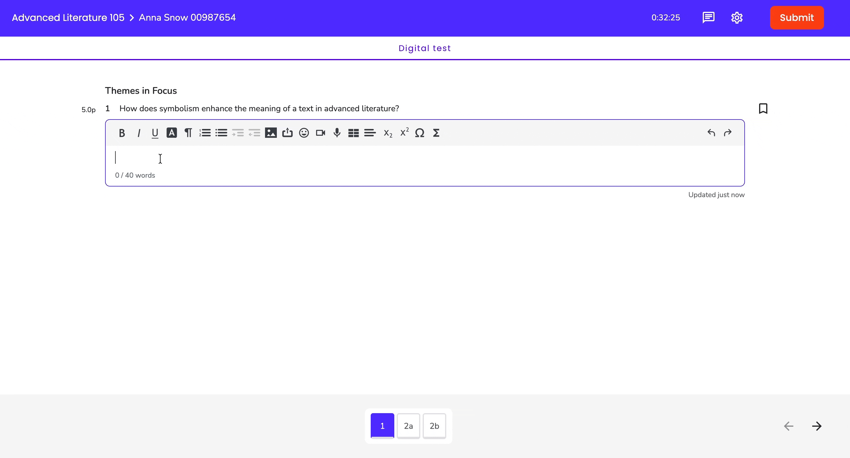This screenshot has width=850, height=458.
Task: Click inside the answer text area
Action: click(x=425, y=158)
